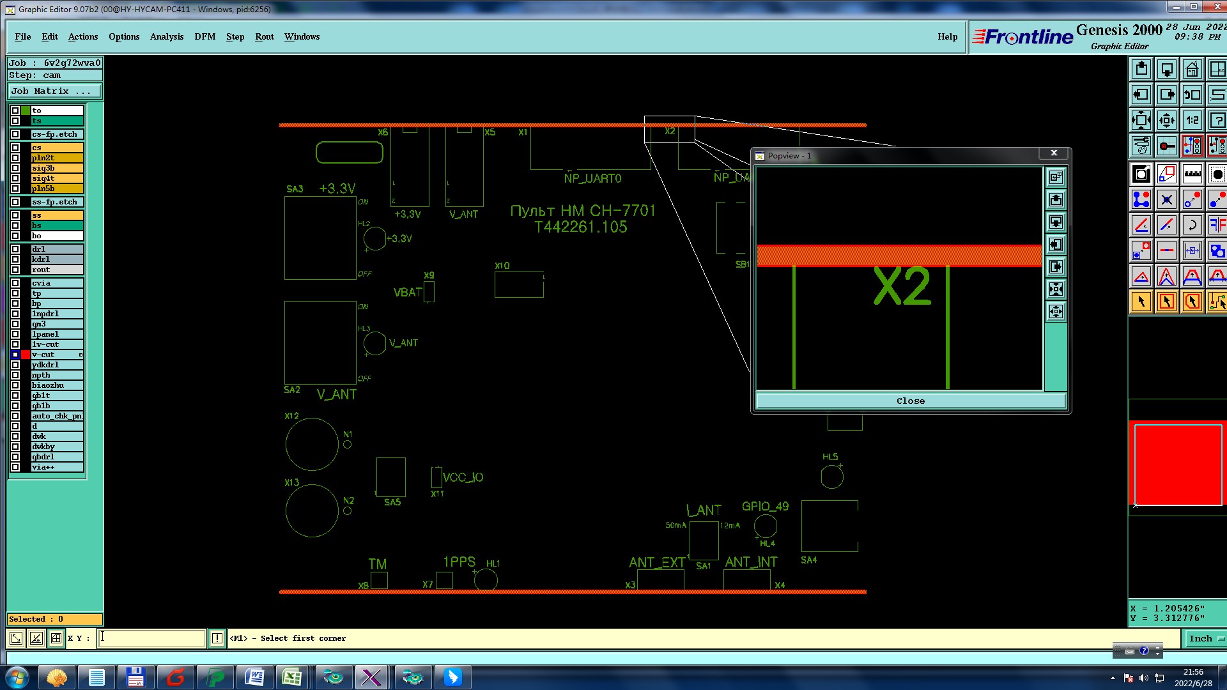Select the polygon area selection arrow tool

point(1192,302)
